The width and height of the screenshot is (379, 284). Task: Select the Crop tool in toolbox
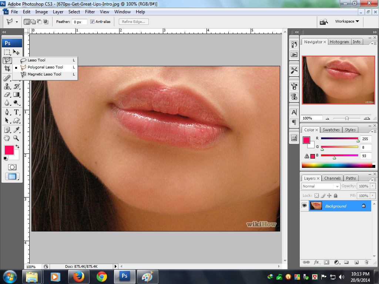(7, 69)
